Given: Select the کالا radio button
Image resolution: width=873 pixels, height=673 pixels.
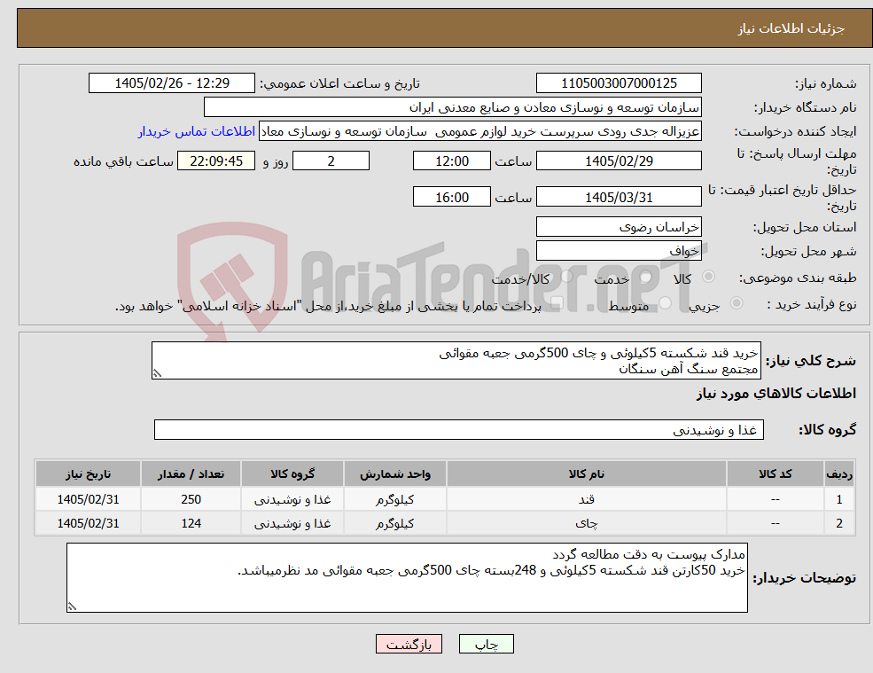Looking at the screenshot, I should pos(709,277).
